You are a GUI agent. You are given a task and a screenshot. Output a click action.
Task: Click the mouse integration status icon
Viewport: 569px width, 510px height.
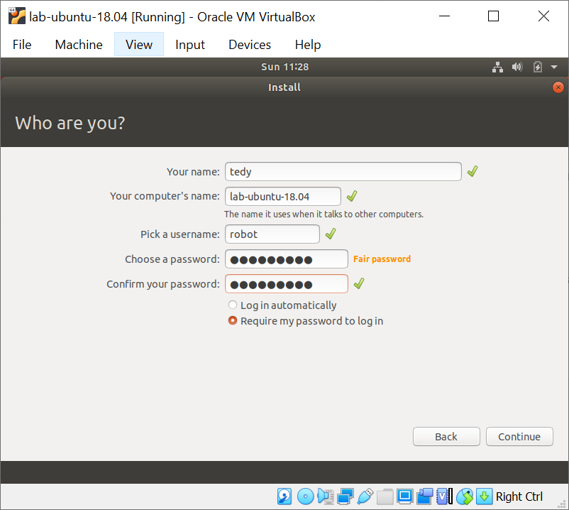[465, 497]
